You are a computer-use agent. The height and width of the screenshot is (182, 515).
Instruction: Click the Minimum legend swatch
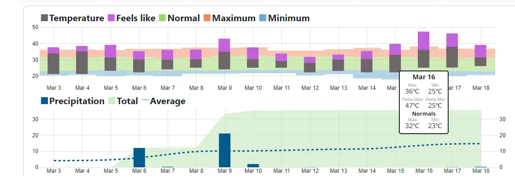pyautogui.click(x=263, y=18)
